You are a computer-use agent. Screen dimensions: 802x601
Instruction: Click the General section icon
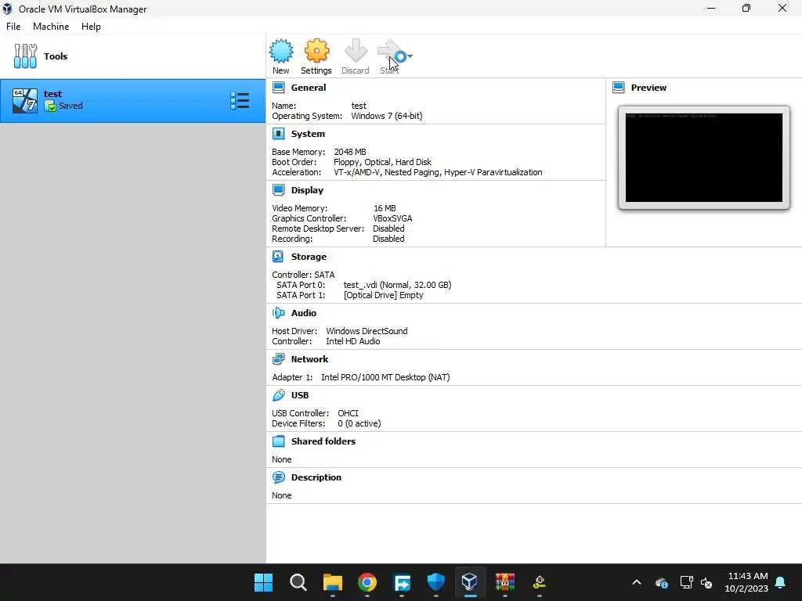[x=278, y=88]
